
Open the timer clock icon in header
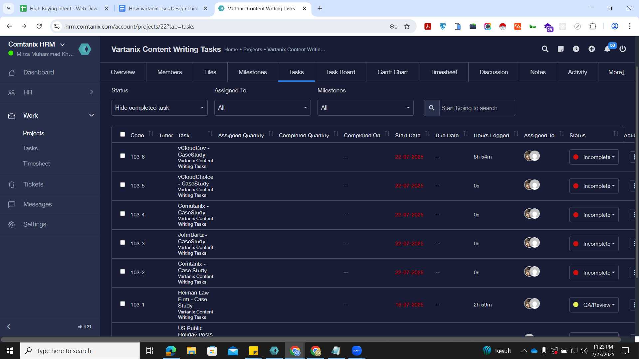click(576, 49)
